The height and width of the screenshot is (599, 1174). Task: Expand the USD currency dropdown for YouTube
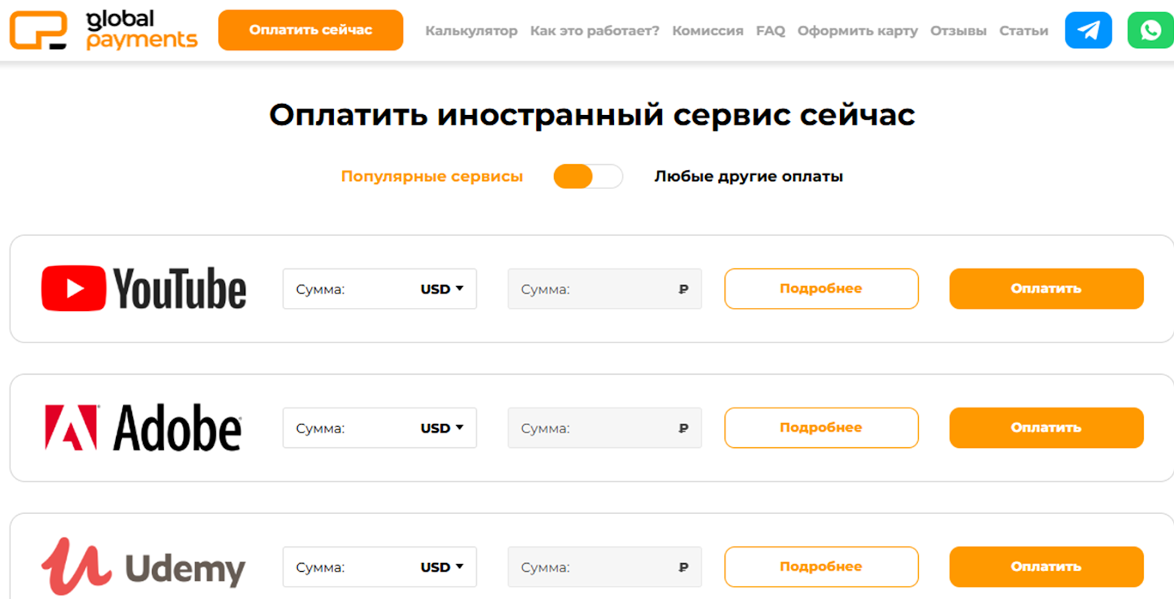[442, 289]
